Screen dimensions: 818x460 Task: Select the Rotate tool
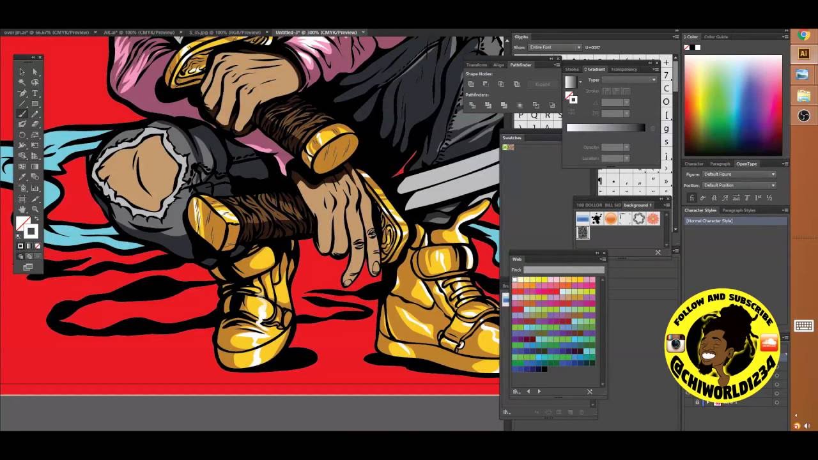tap(22, 135)
